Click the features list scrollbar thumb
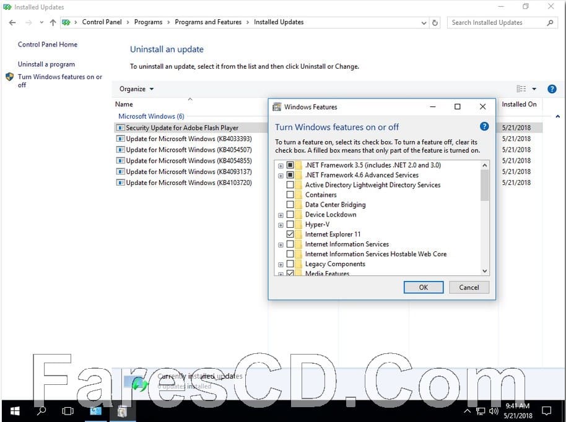This screenshot has width=566, height=422. [484, 186]
